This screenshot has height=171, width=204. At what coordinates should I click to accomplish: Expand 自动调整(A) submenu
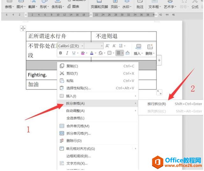point(98,111)
